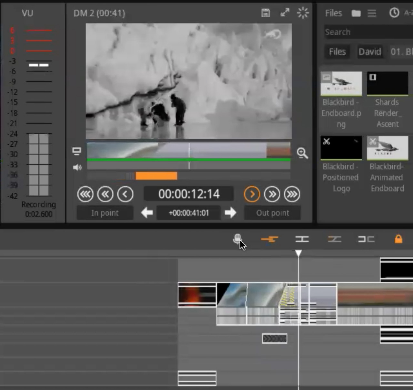This screenshot has height=390, width=413.
Task: Open the folder icon in the Files panel
Action: click(356, 13)
